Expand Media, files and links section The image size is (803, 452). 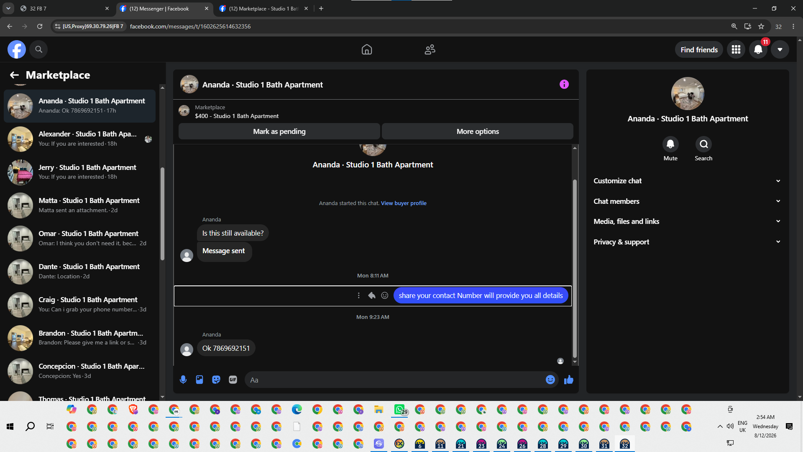tap(688, 221)
